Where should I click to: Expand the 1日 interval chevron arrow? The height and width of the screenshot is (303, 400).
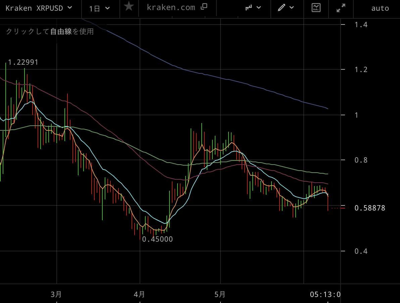coord(107,8)
